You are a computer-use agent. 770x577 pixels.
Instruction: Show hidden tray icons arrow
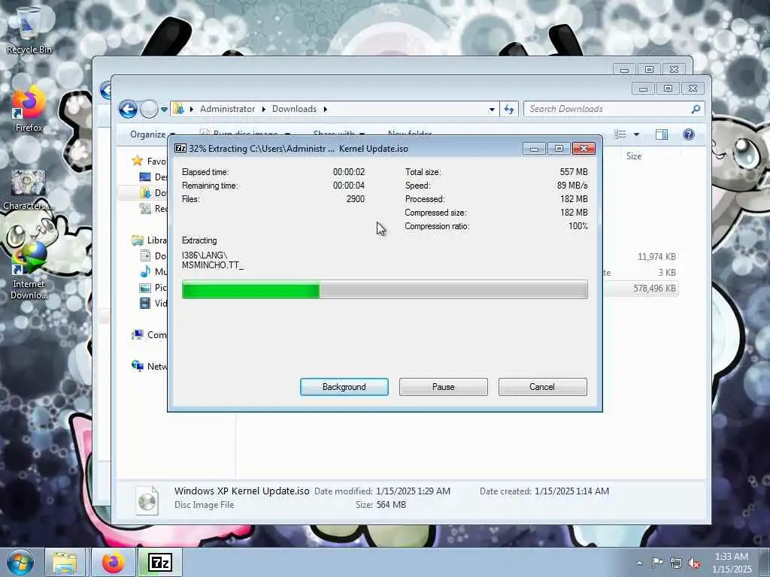tap(639, 563)
